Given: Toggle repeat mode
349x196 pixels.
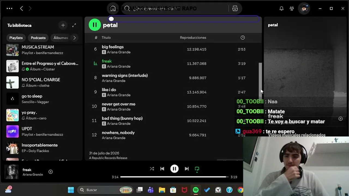Looking at the screenshot, I should point(197,169).
